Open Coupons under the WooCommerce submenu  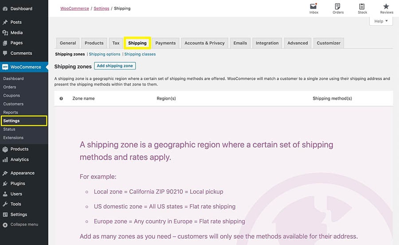(x=12, y=96)
